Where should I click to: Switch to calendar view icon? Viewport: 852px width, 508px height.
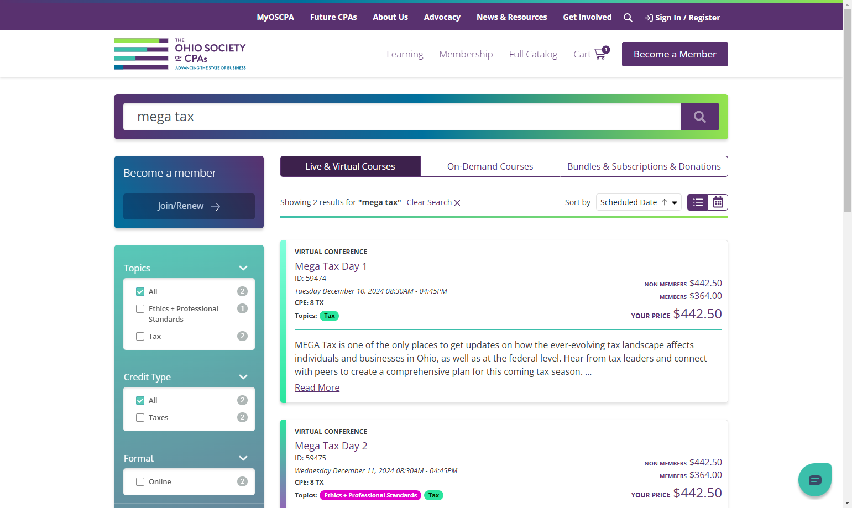[718, 202]
